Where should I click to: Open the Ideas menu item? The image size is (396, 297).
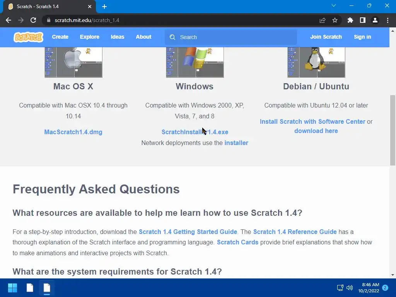[x=118, y=37]
